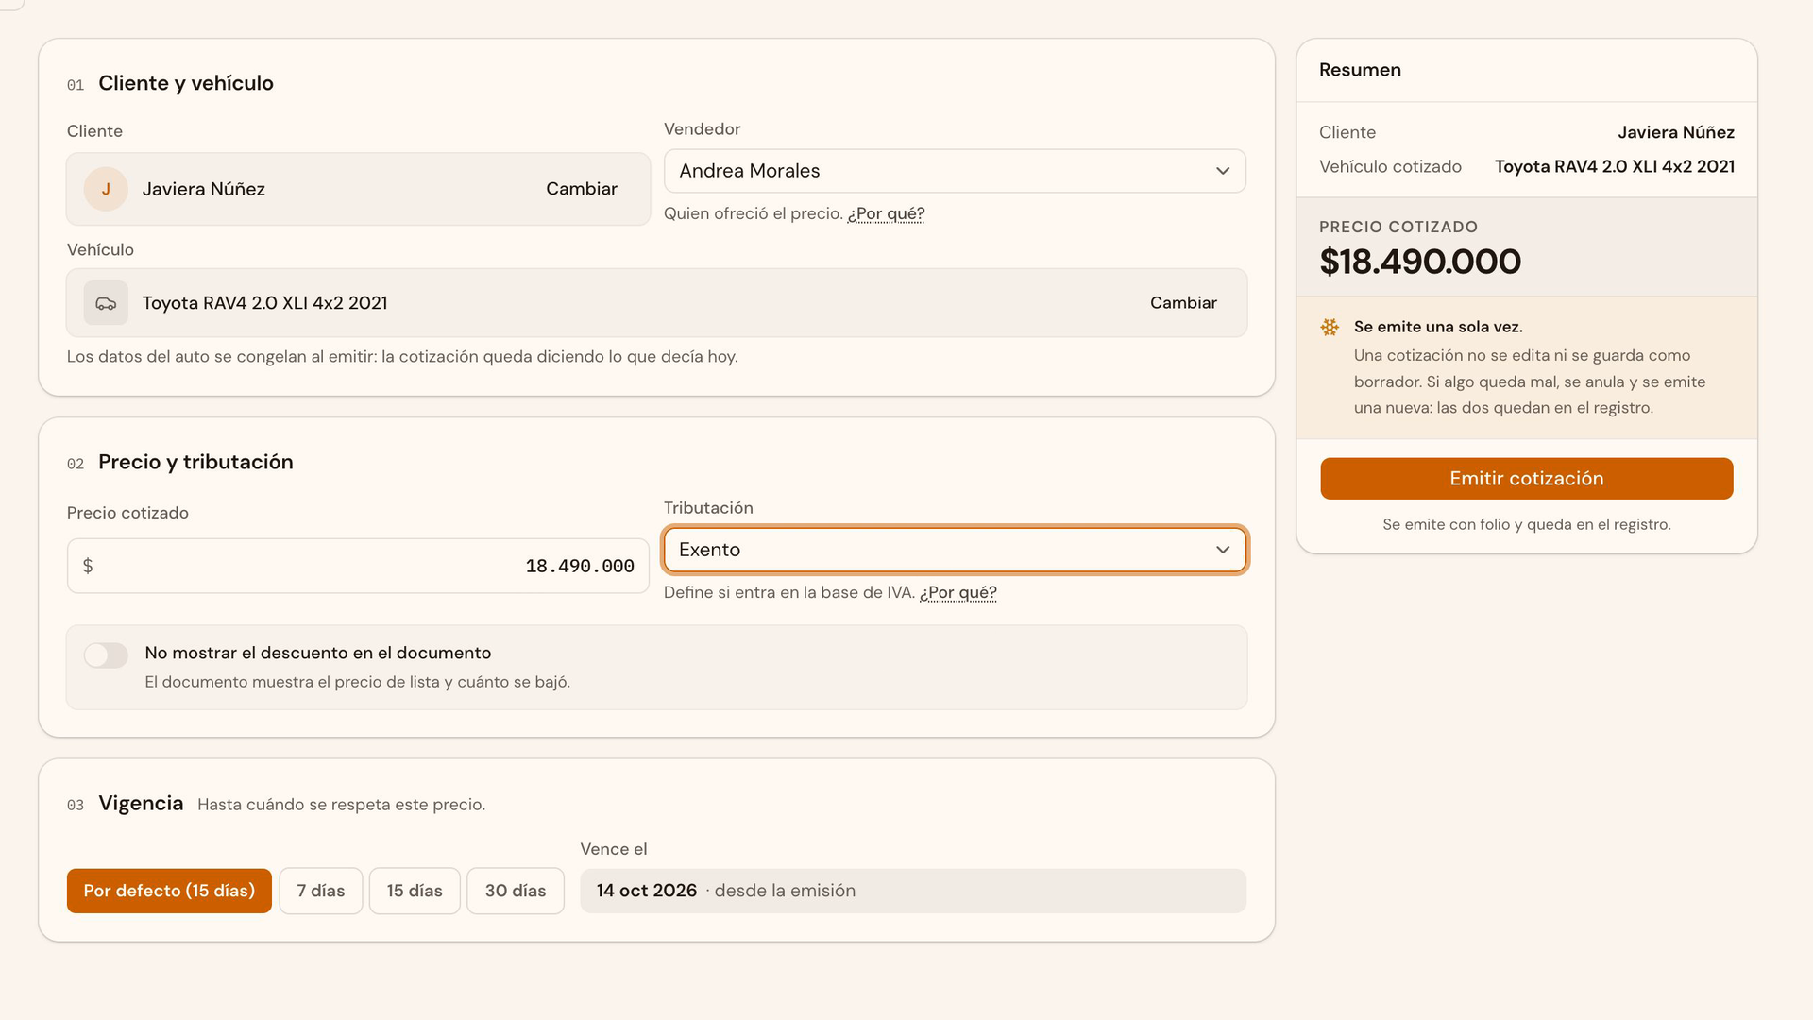Screen dimensions: 1813x1020
Task: Open the Vendedor dropdown Andrea Morales
Action: click(x=955, y=171)
